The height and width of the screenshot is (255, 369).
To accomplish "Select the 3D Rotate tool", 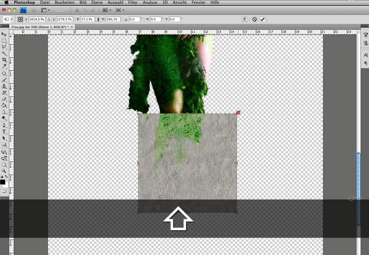I will (4, 152).
